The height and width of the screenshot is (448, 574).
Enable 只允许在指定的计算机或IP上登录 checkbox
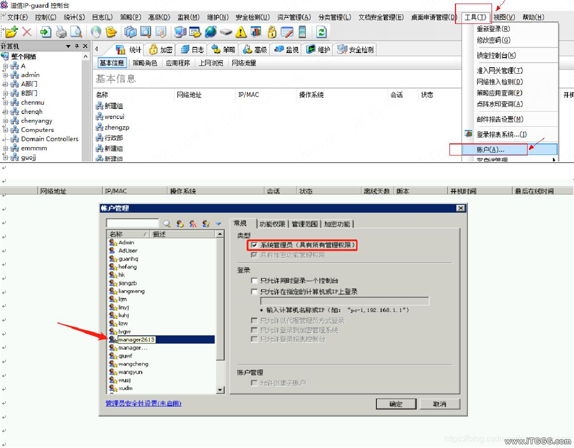tap(255, 292)
